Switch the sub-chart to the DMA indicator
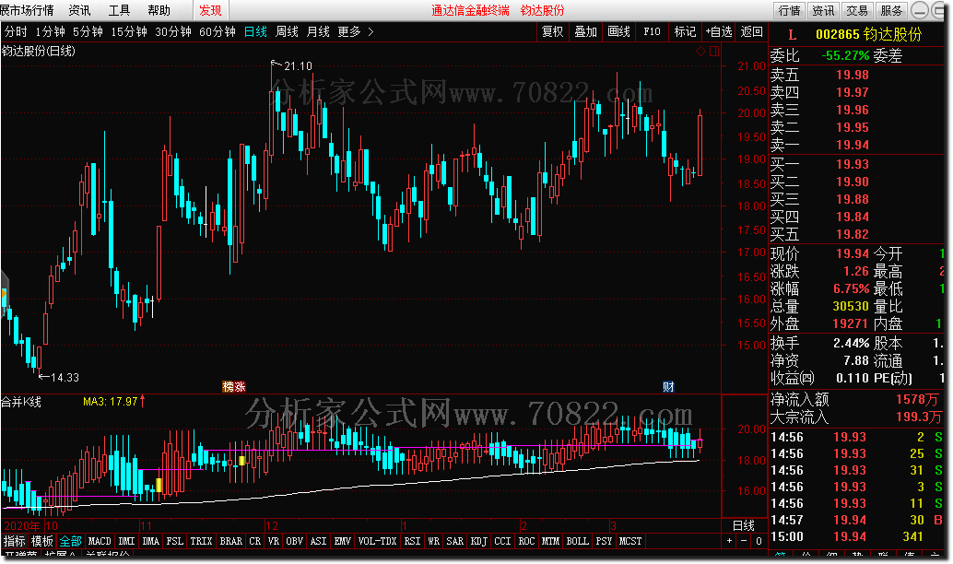 click(x=151, y=541)
